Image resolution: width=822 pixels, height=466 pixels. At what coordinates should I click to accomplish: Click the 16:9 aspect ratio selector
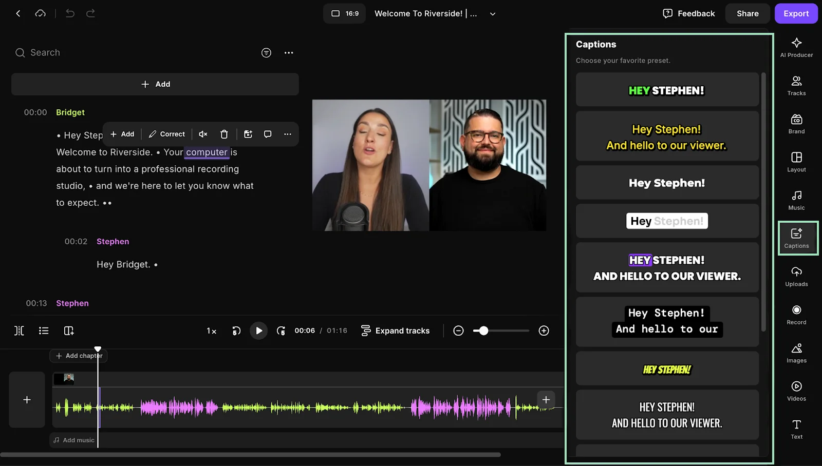pos(344,13)
